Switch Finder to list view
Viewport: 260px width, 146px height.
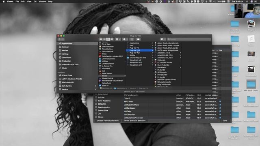pos(104,39)
